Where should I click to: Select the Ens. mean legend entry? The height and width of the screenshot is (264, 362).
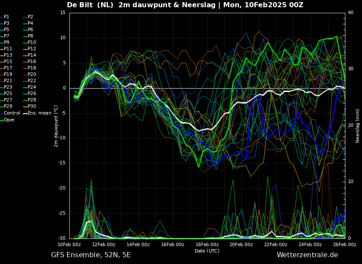point(37,113)
